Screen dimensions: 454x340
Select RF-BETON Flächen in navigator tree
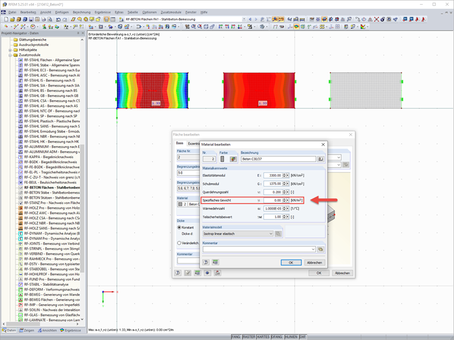click(52, 187)
